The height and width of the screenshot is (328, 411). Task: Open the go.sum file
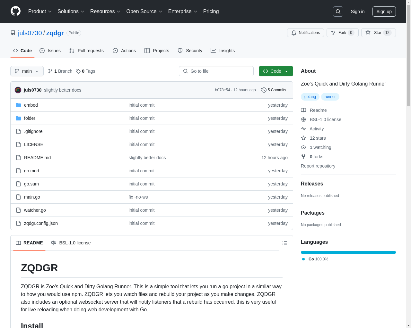click(x=31, y=184)
